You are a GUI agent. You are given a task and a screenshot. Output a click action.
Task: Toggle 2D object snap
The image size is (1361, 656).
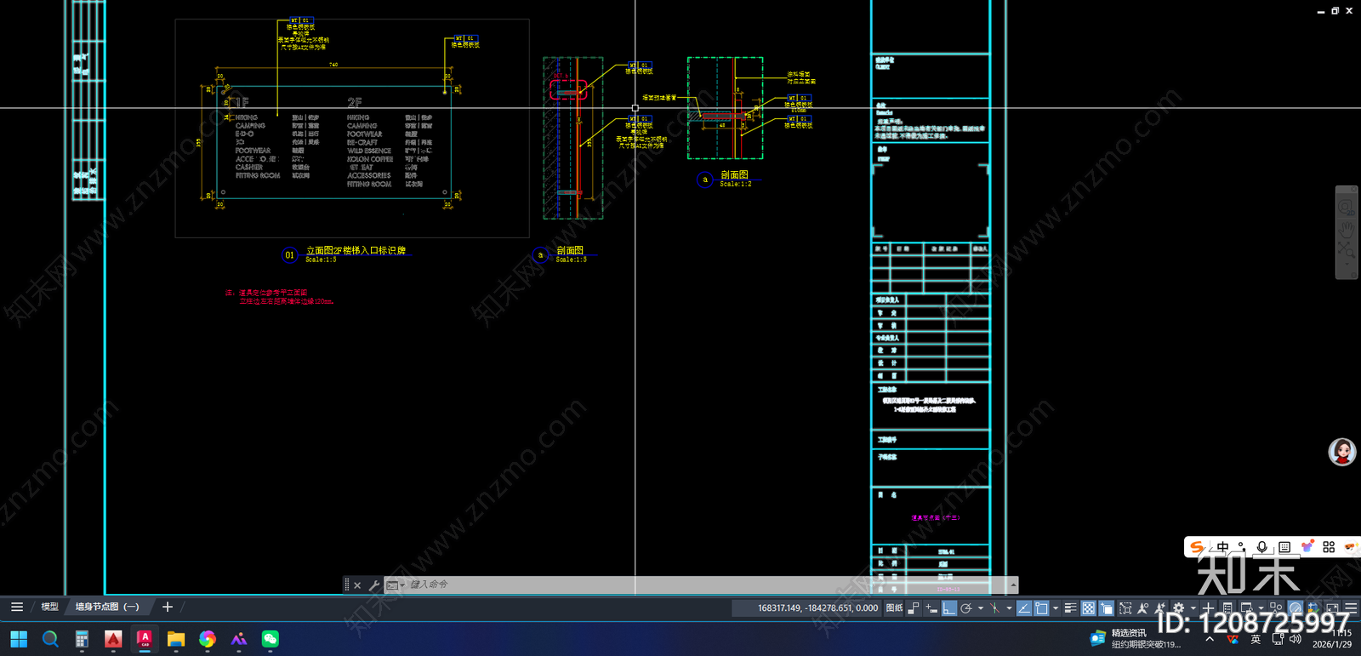point(1041,608)
